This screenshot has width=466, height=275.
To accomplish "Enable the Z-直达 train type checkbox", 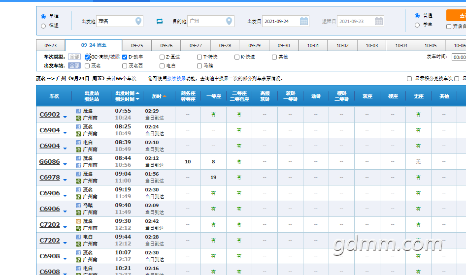I will pyautogui.click(x=162, y=57).
